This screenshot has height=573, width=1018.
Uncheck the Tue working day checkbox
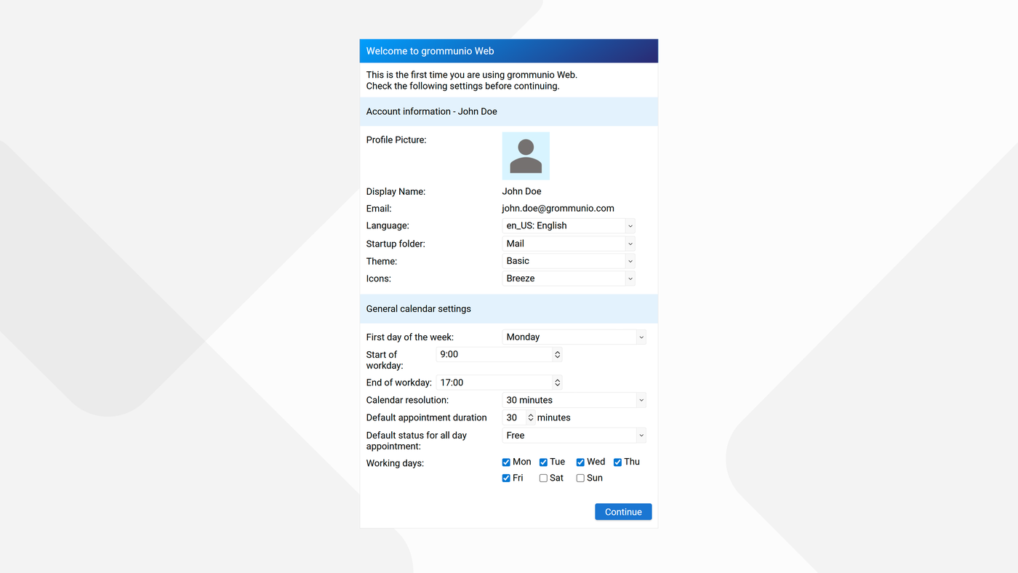click(x=543, y=462)
